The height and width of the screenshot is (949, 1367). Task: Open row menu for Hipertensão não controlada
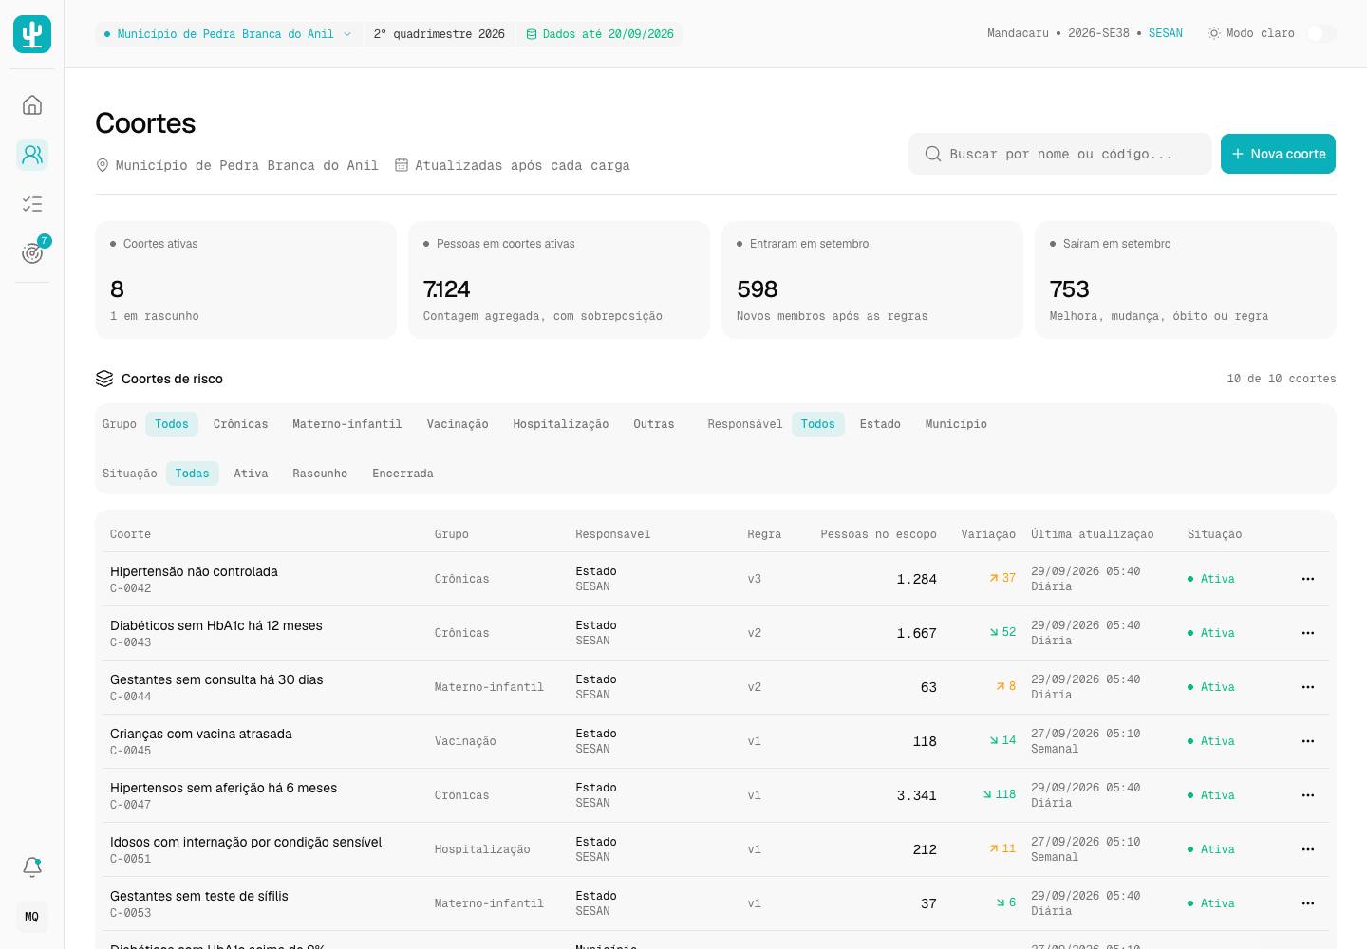1308,579
